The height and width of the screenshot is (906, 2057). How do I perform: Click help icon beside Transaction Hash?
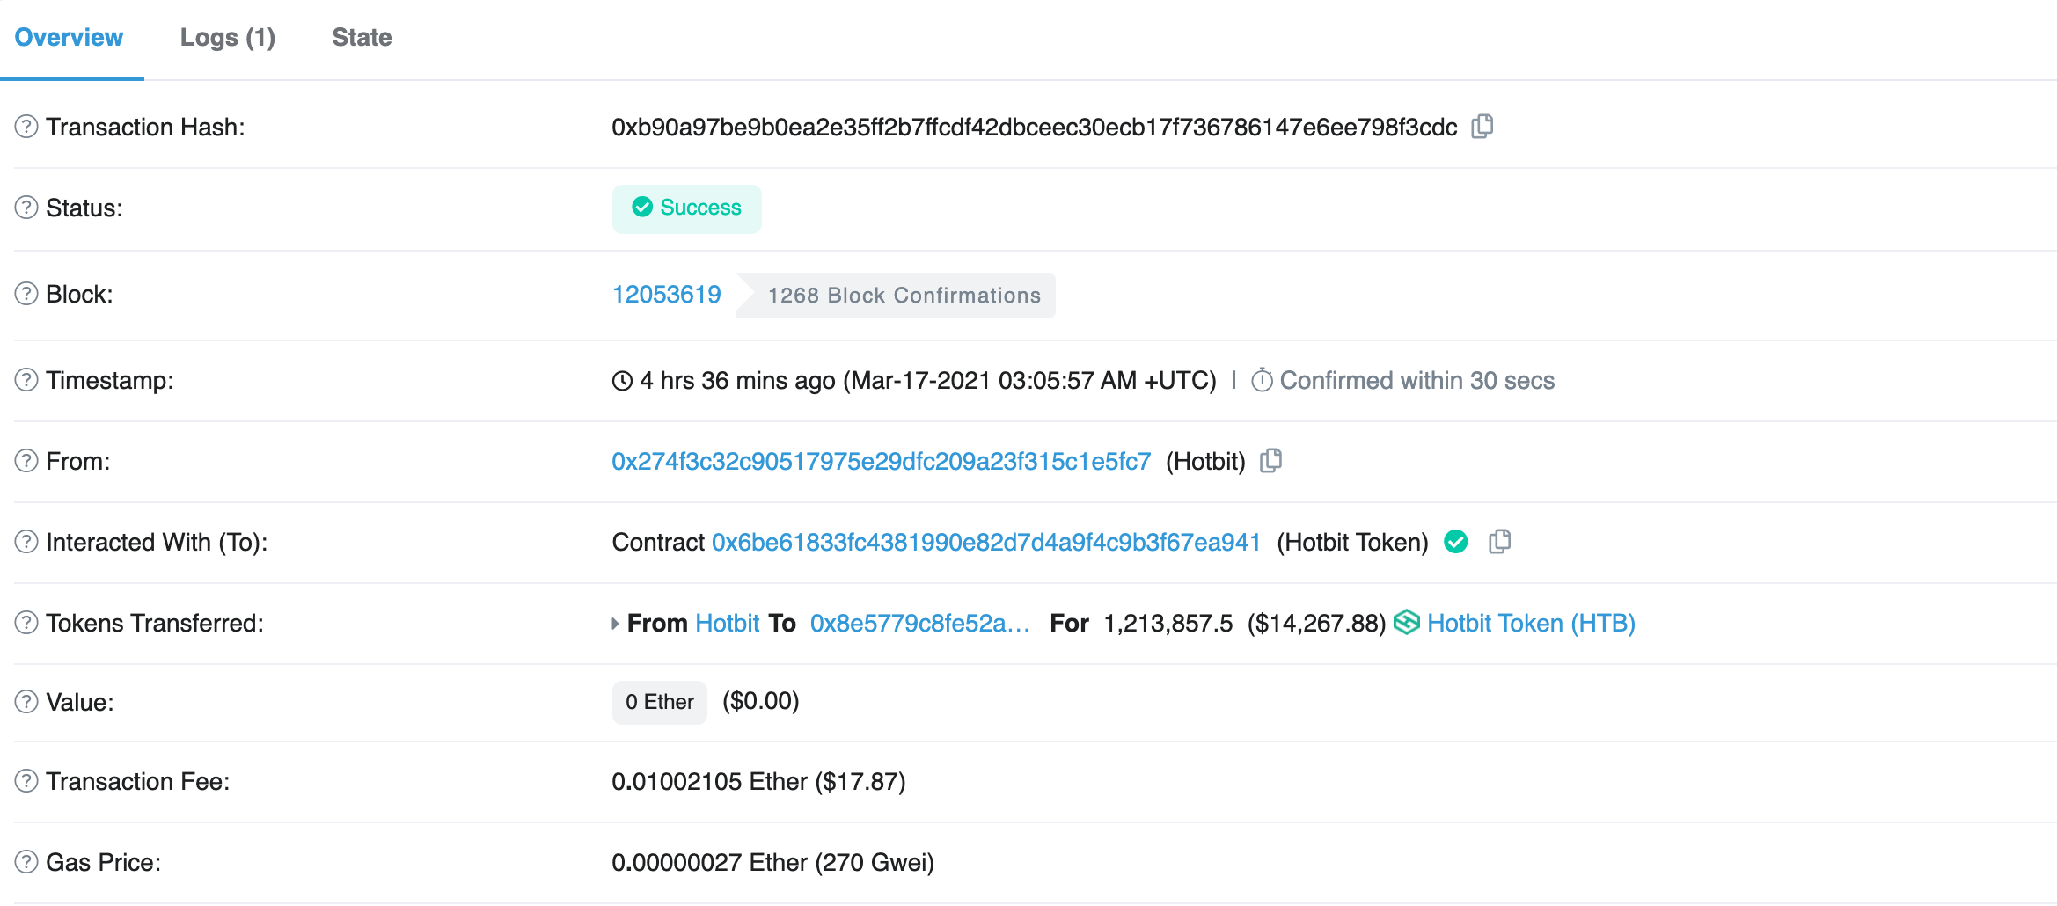point(26,127)
